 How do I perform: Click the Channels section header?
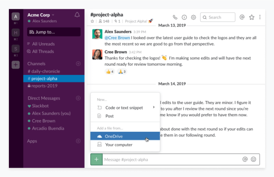tap(36, 64)
